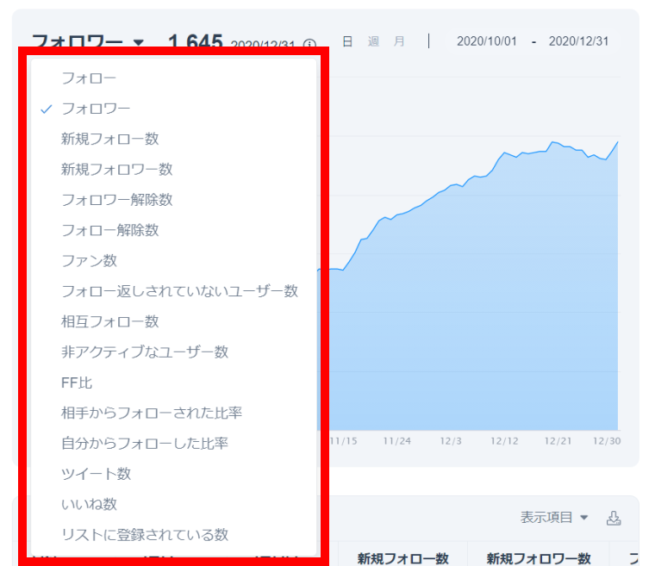Switch graph to weekly view 週
The image size is (655, 566).
373,41
